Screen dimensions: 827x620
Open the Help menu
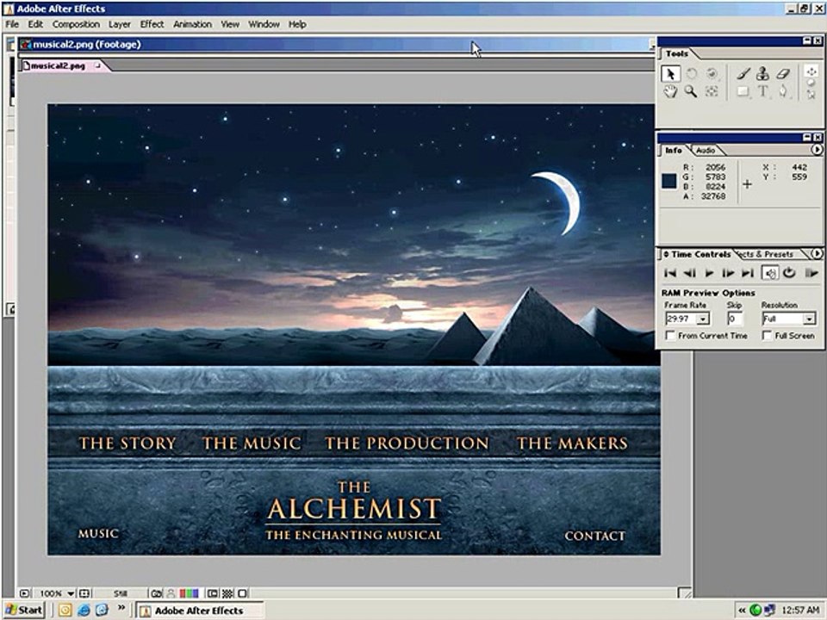point(297,24)
